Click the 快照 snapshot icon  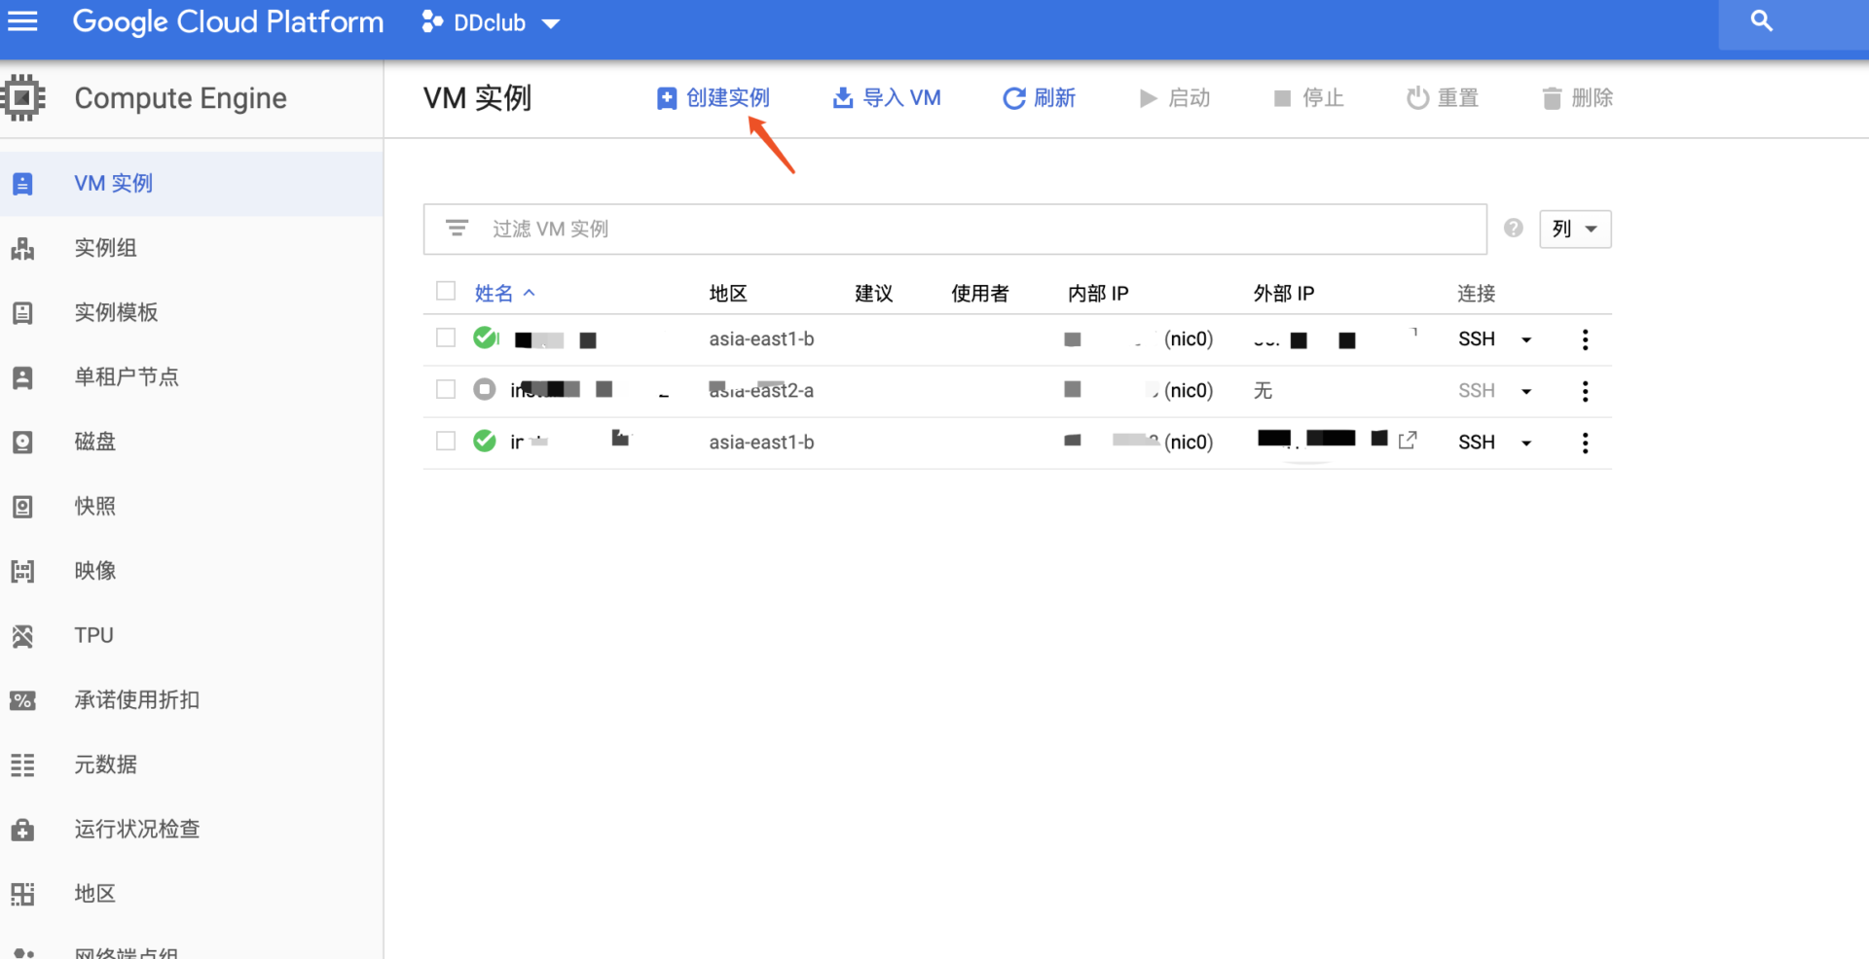22,507
